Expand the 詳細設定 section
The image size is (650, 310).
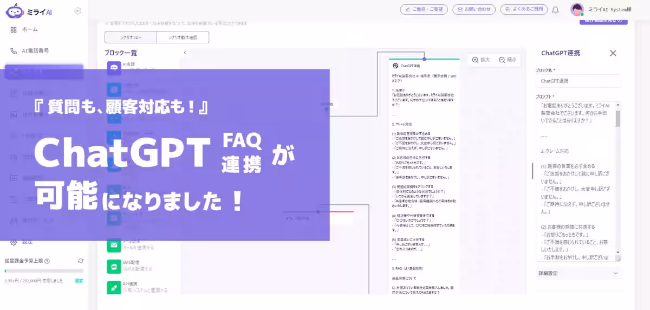coord(578,274)
